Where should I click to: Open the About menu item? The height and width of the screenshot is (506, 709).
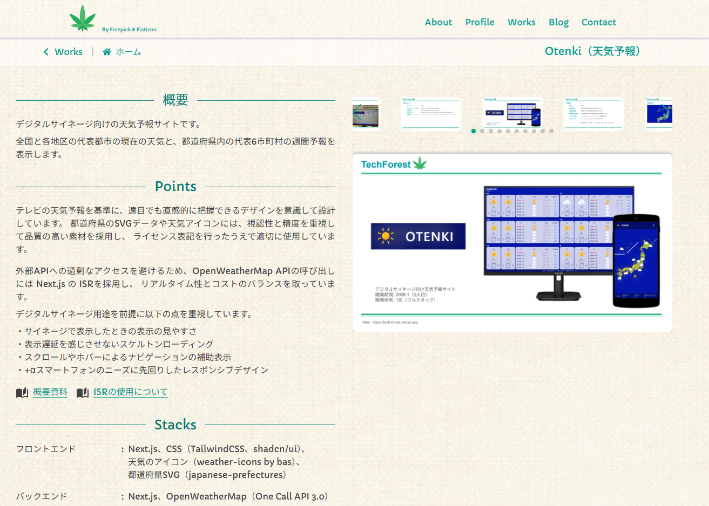438,22
